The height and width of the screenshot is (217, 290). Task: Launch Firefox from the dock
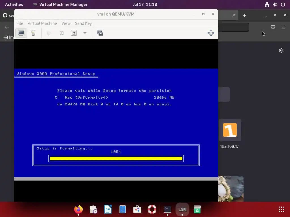point(78,209)
